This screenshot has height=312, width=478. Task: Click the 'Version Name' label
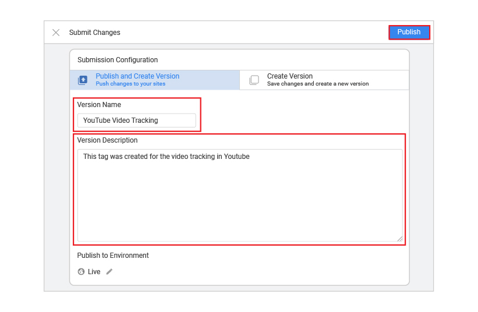pyautogui.click(x=99, y=105)
